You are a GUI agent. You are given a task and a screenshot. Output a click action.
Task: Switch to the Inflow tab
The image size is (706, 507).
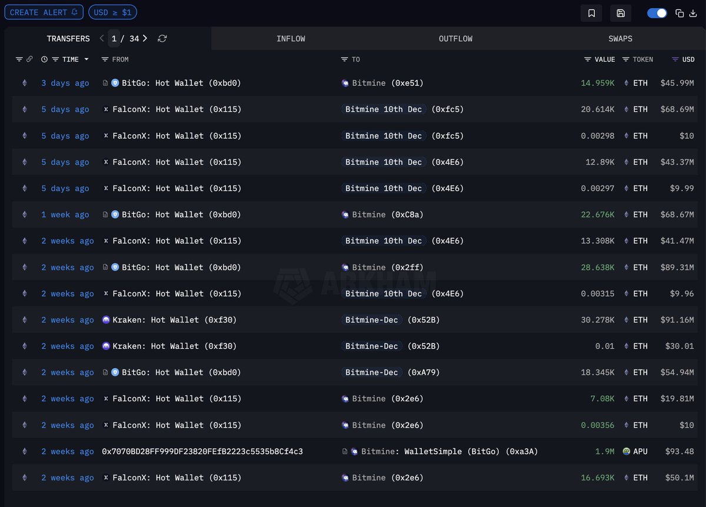point(291,38)
